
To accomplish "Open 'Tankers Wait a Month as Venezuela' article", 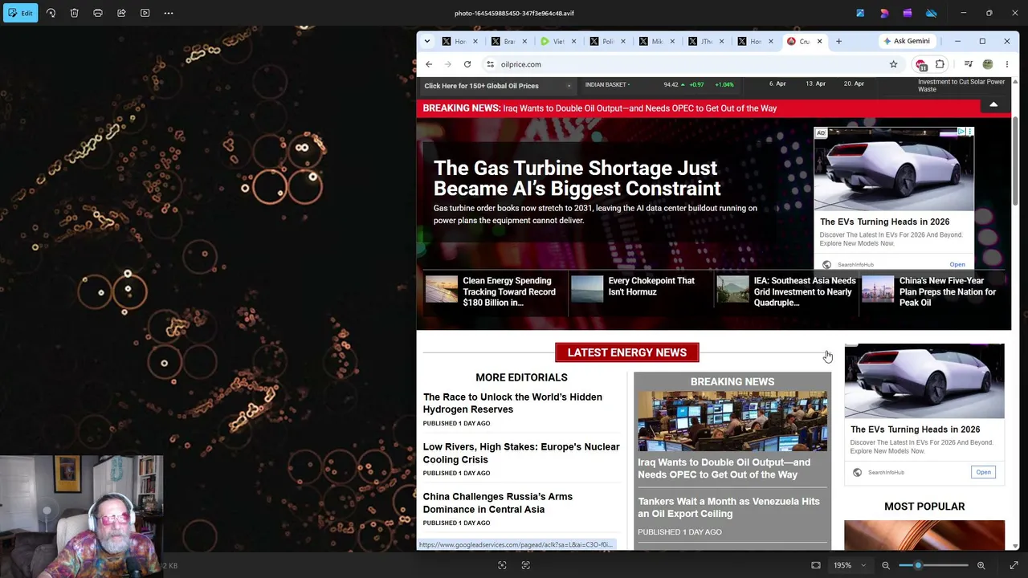I will coord(728,507).
